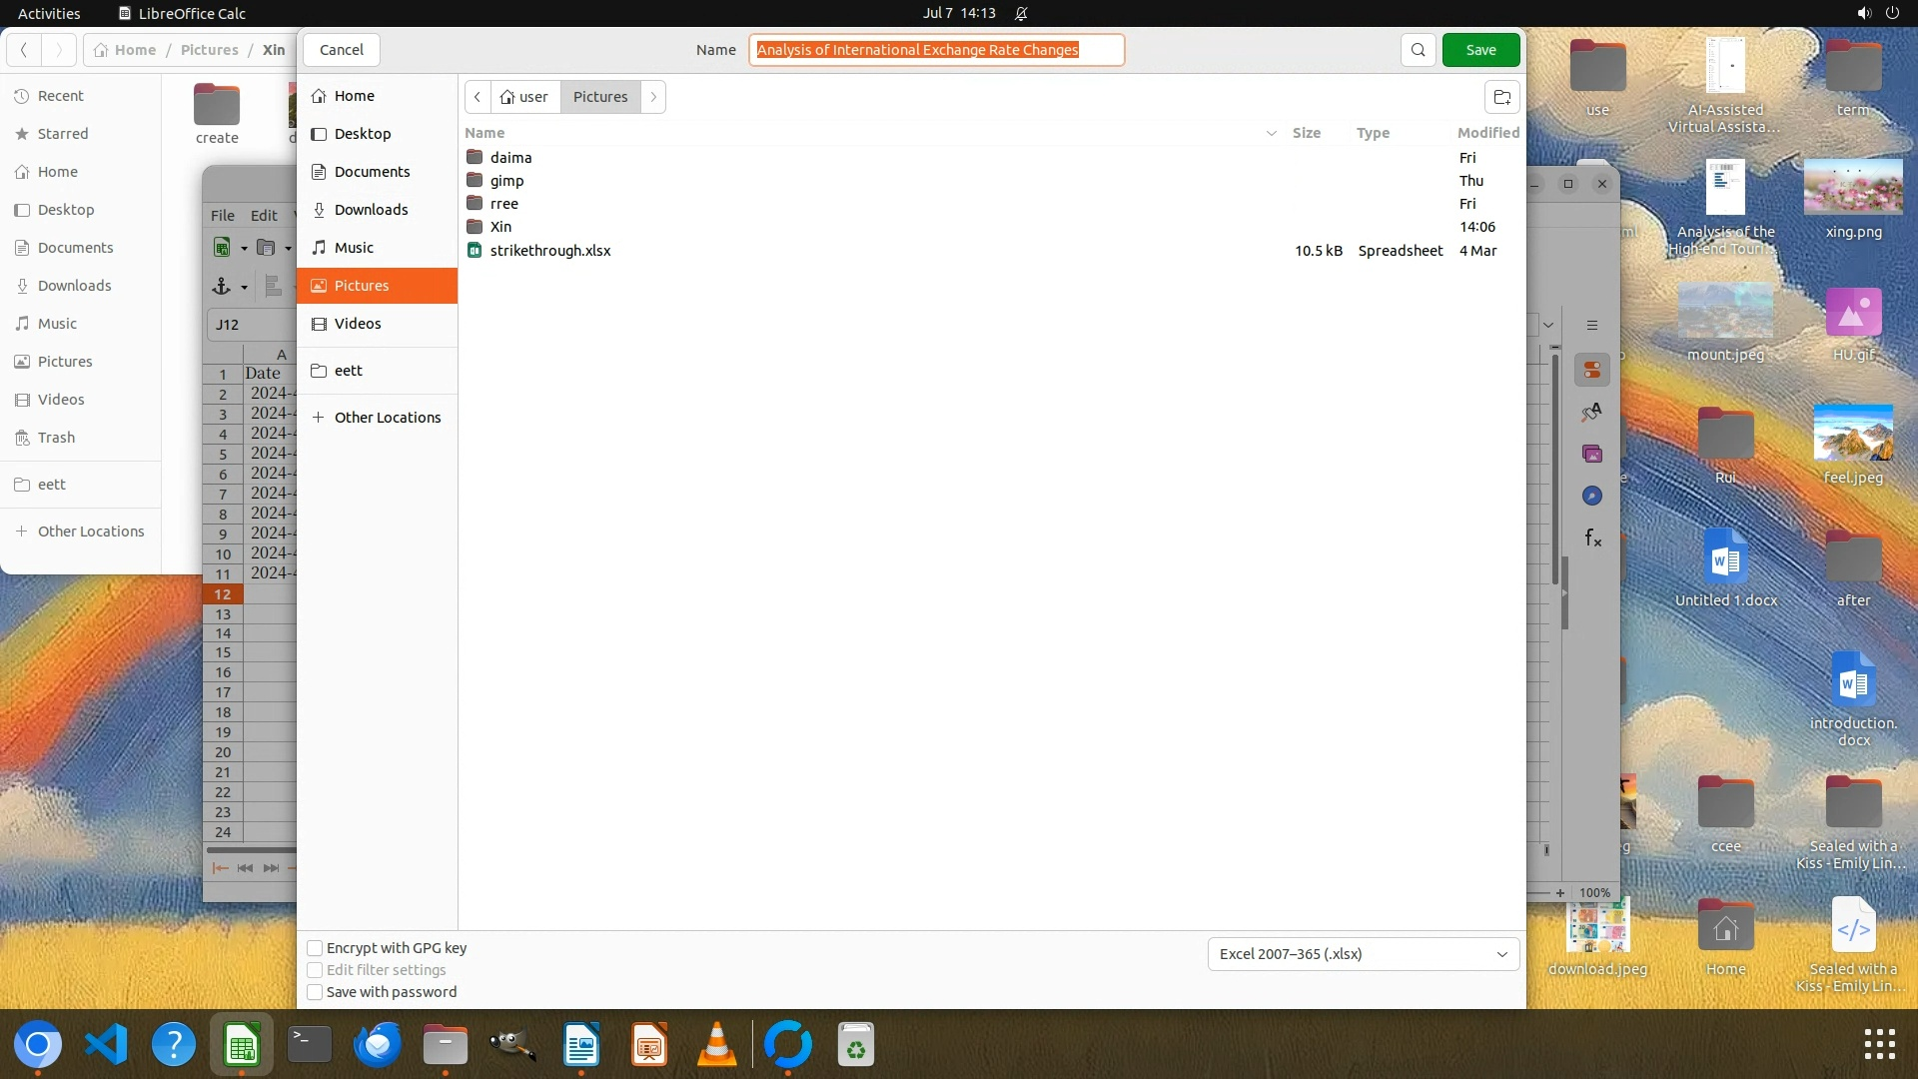
Task: Check Save with password
Action: (315, 992)
